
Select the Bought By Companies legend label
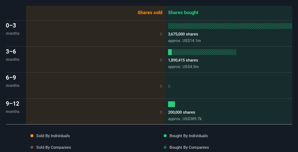tap(189, 147)
